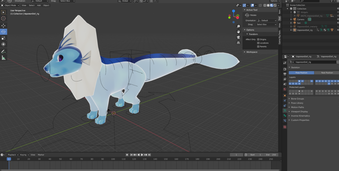Click the red X axis on gizmo
The image size is (339, 171).
237,18
